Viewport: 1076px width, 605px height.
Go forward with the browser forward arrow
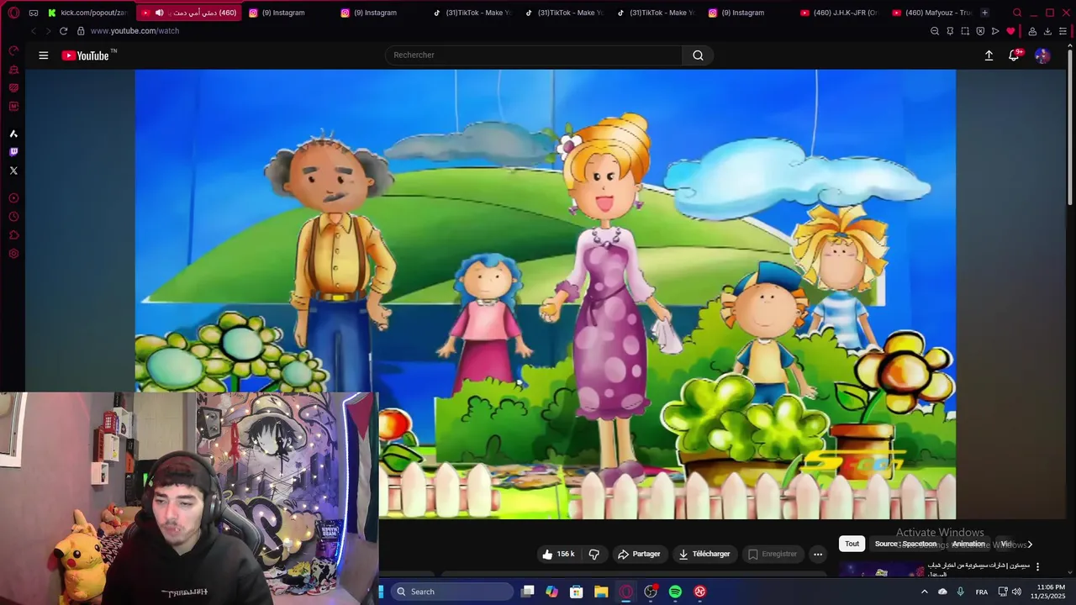coord(48,31)
